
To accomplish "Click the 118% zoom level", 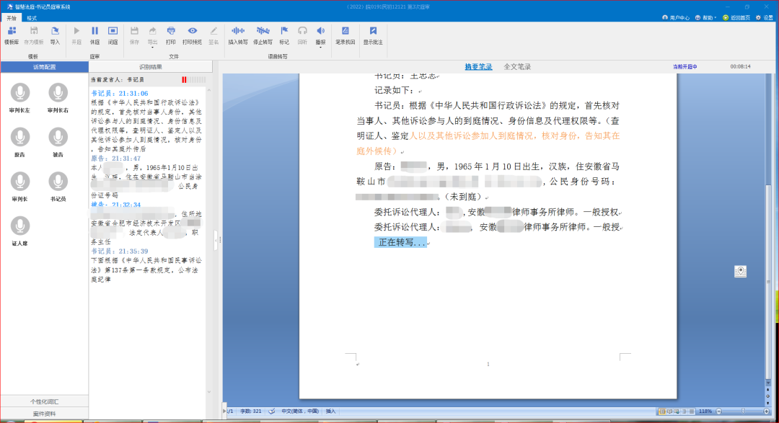I will [x=705, y=411].
